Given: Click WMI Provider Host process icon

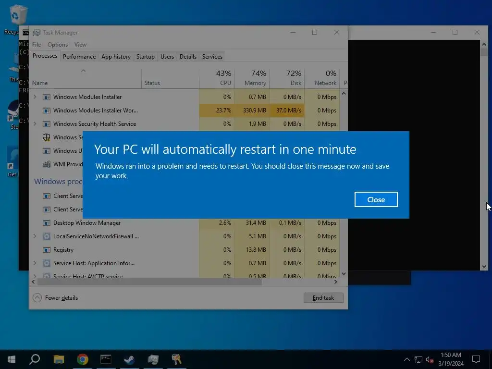Looking at the screenshot, I should coord(47,164).
